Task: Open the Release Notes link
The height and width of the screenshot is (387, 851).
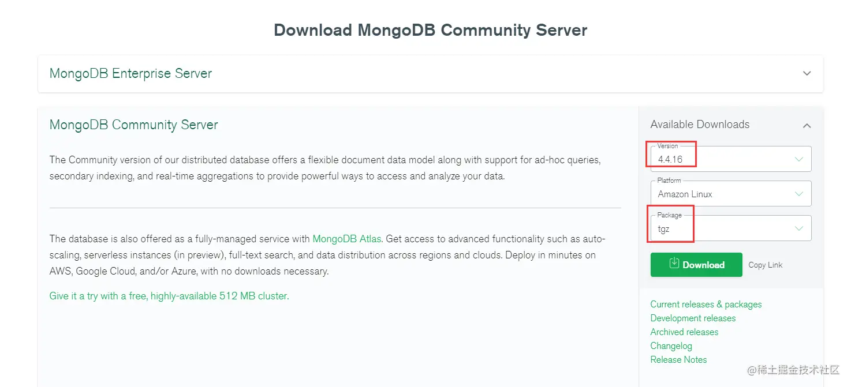Action: pos(678,360)
